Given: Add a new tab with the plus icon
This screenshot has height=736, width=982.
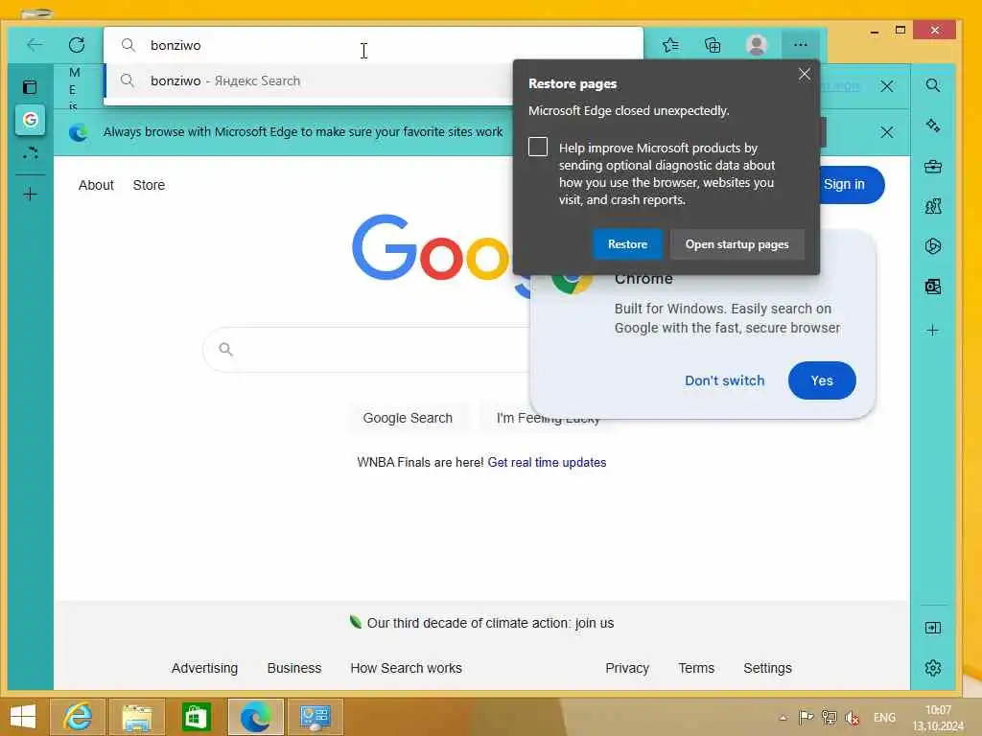Looking at the screenshot, I should [30, 194].
